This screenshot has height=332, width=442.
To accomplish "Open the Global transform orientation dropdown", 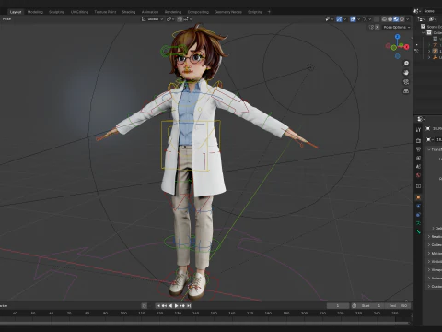I will [152, 19].
